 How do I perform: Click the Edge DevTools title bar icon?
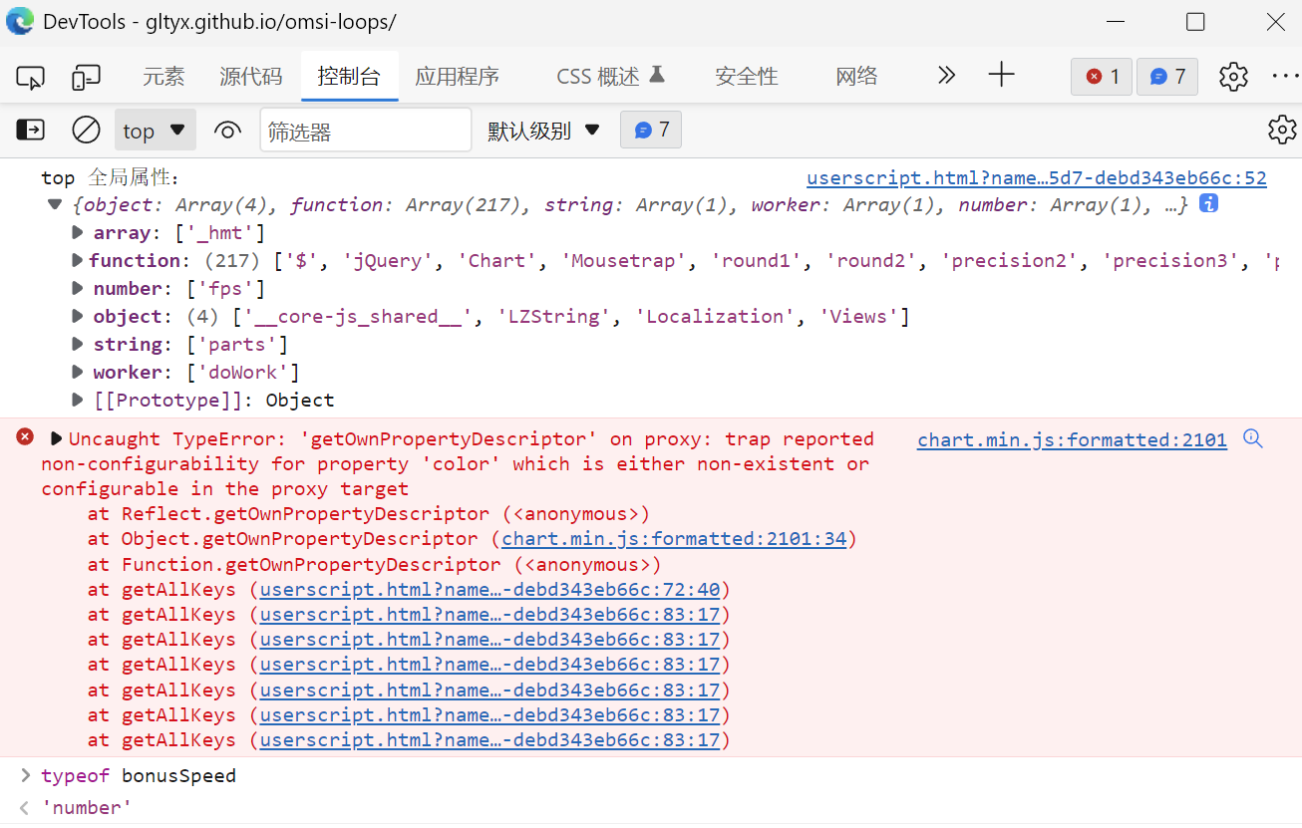click(20, 21)
